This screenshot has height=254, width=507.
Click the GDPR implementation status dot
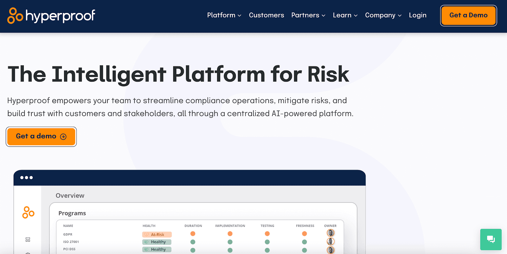(230, 234)
